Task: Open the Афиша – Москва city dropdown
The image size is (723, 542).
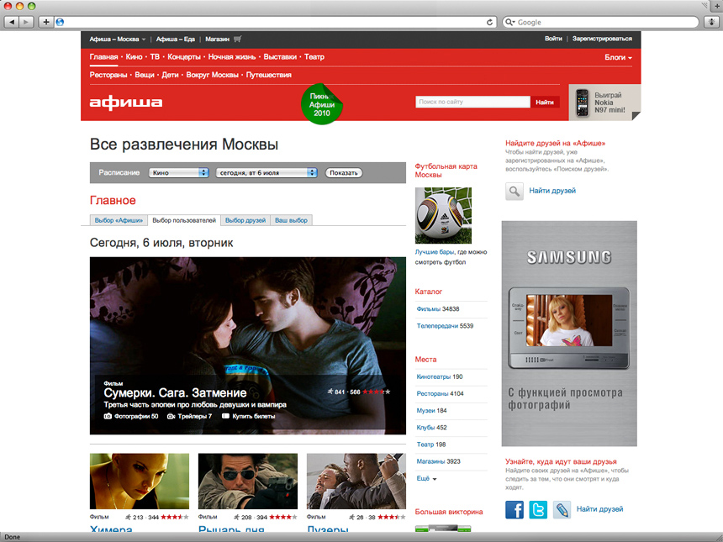Action: [118, 39]
